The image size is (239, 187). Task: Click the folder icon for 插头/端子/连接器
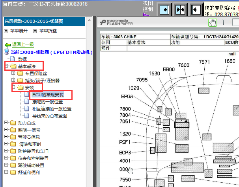coord(20,80)
